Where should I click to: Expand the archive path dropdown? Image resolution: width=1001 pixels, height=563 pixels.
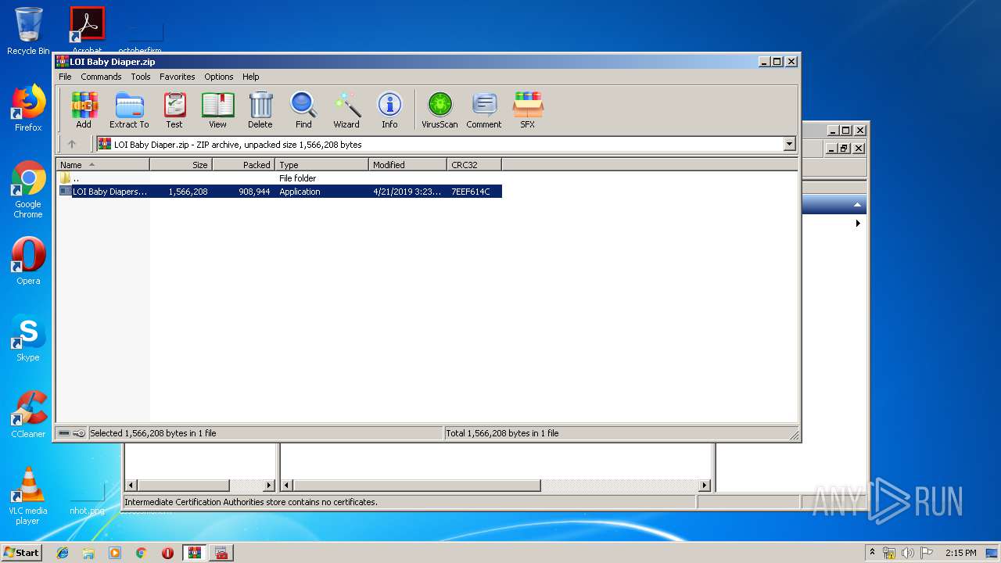(789, 144)
